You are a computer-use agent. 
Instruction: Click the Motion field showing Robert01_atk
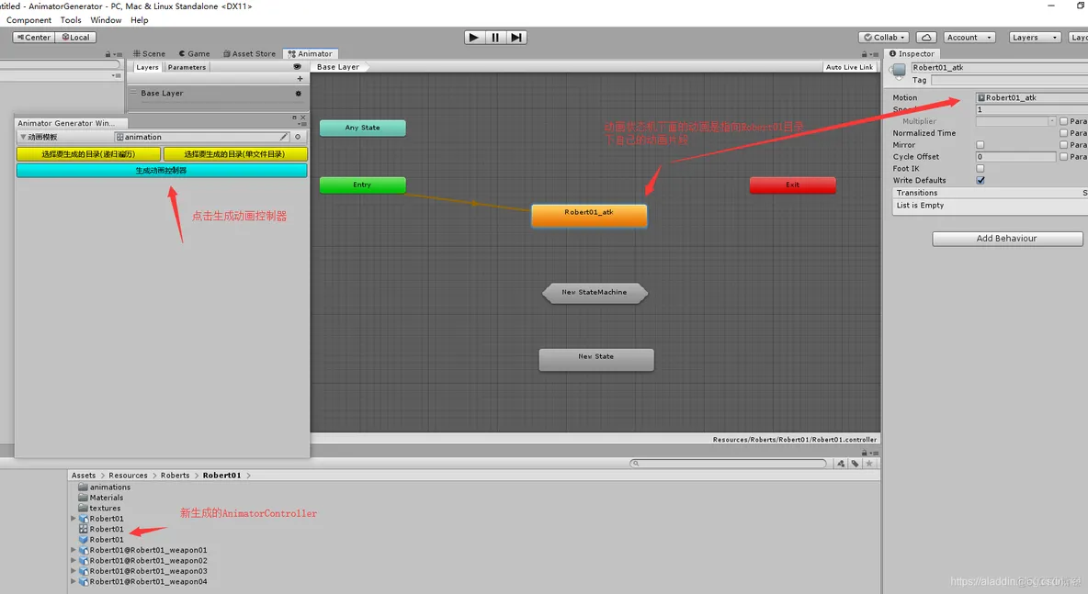(x=1032, y=97)
